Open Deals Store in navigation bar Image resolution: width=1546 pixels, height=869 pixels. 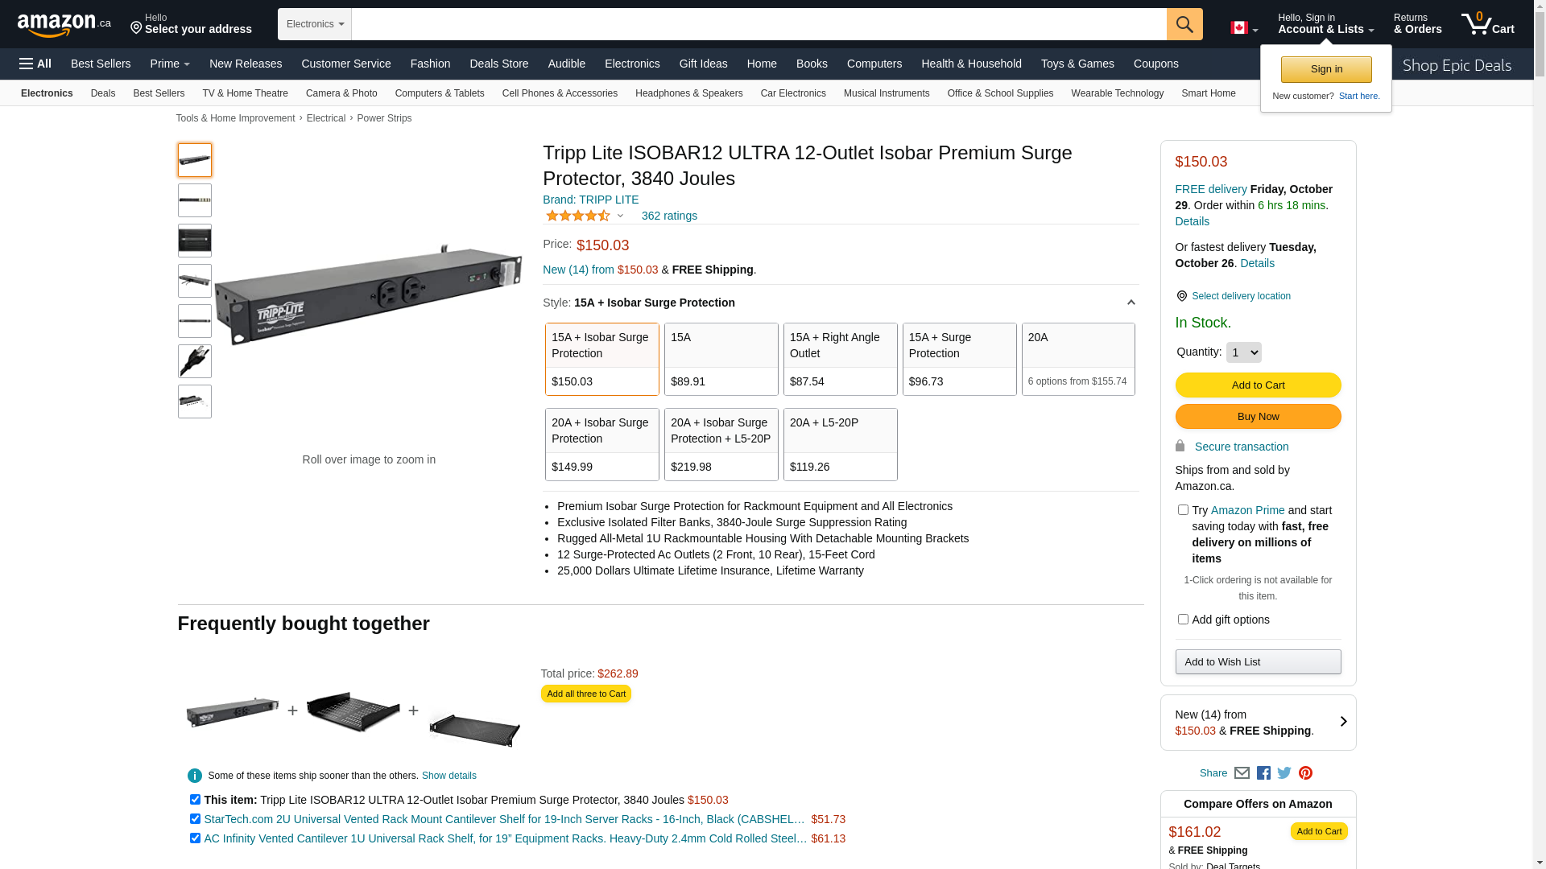click(498, 64)
